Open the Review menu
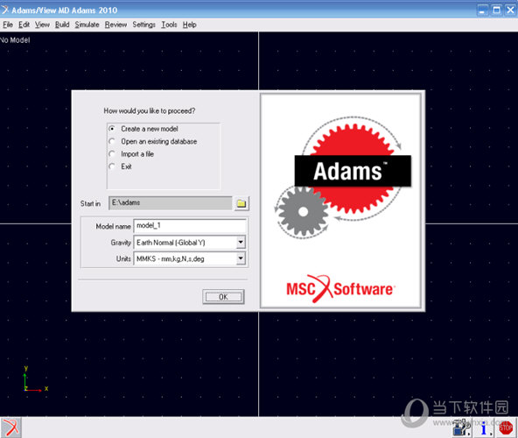Image resolution: width=518 pixels, height=438 pixels. (x=115, y=25)
